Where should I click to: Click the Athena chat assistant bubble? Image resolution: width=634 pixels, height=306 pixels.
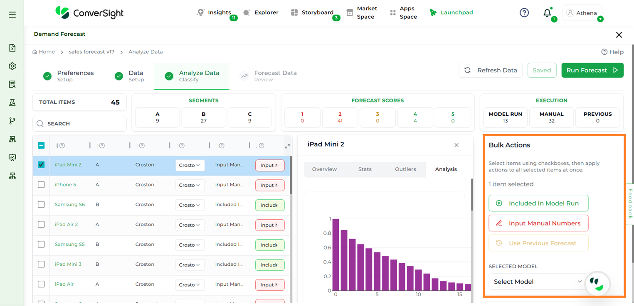pos(597,284)
